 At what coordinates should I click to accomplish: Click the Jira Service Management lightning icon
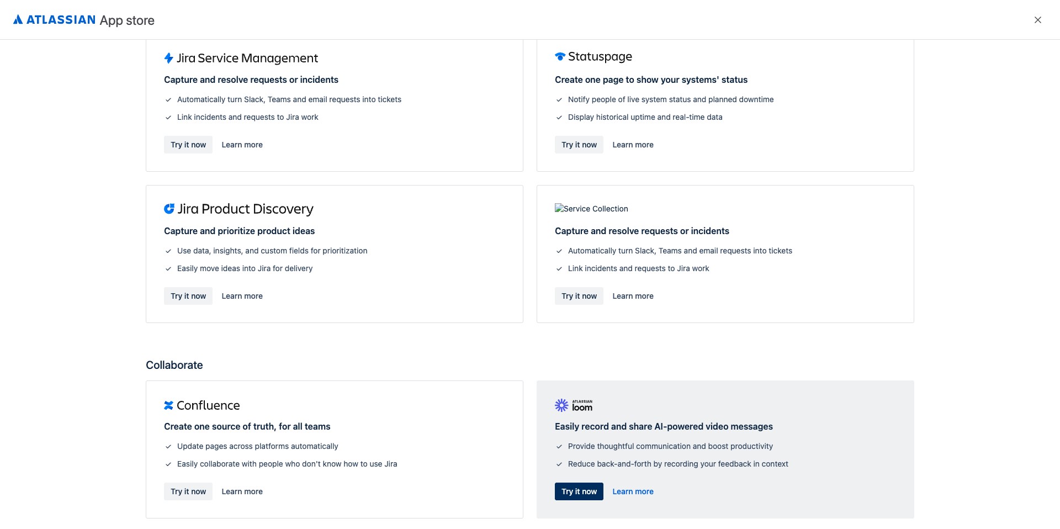(x=169, y=58)
